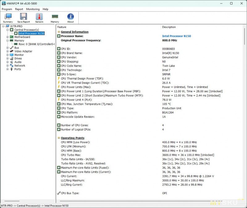
Task: Open the Summary toolbar icon
Action: coord(8,16)
